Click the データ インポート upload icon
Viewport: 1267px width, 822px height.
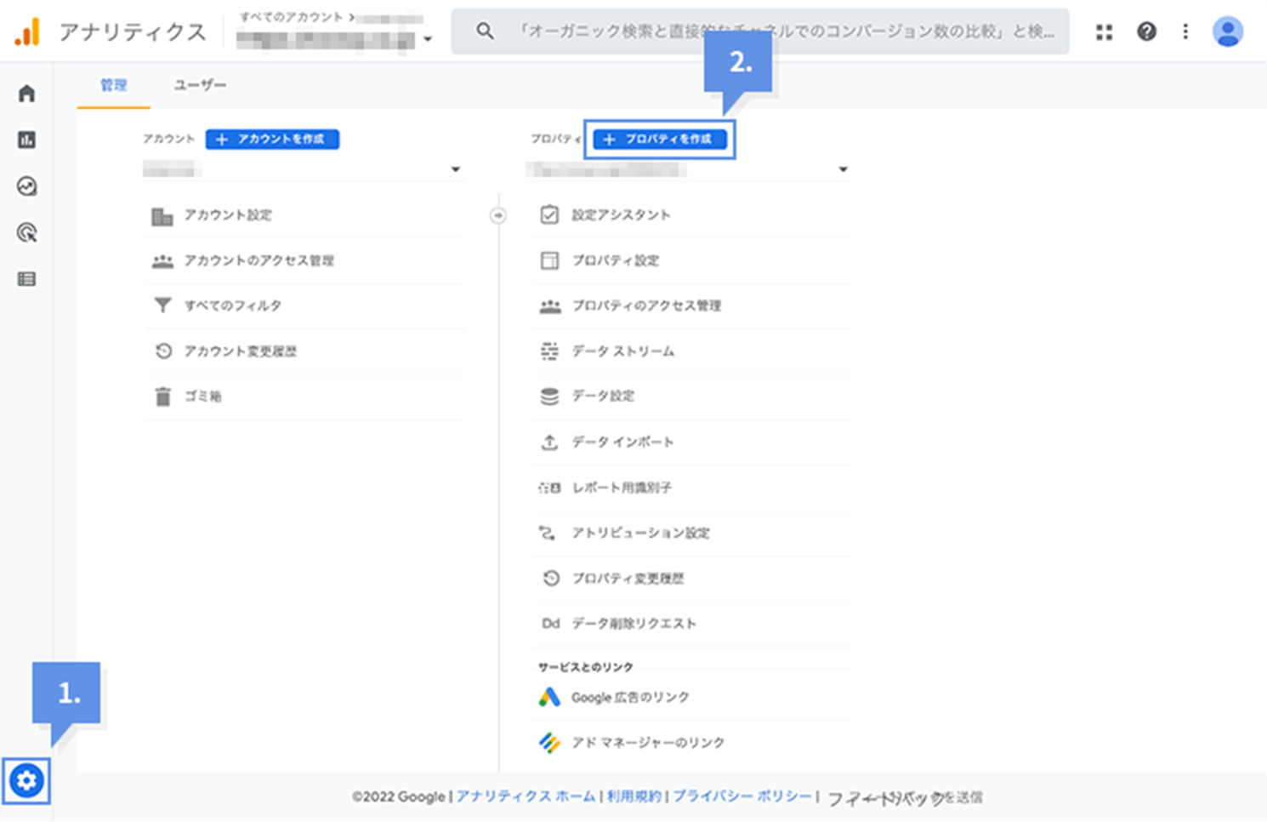(549, 442)
